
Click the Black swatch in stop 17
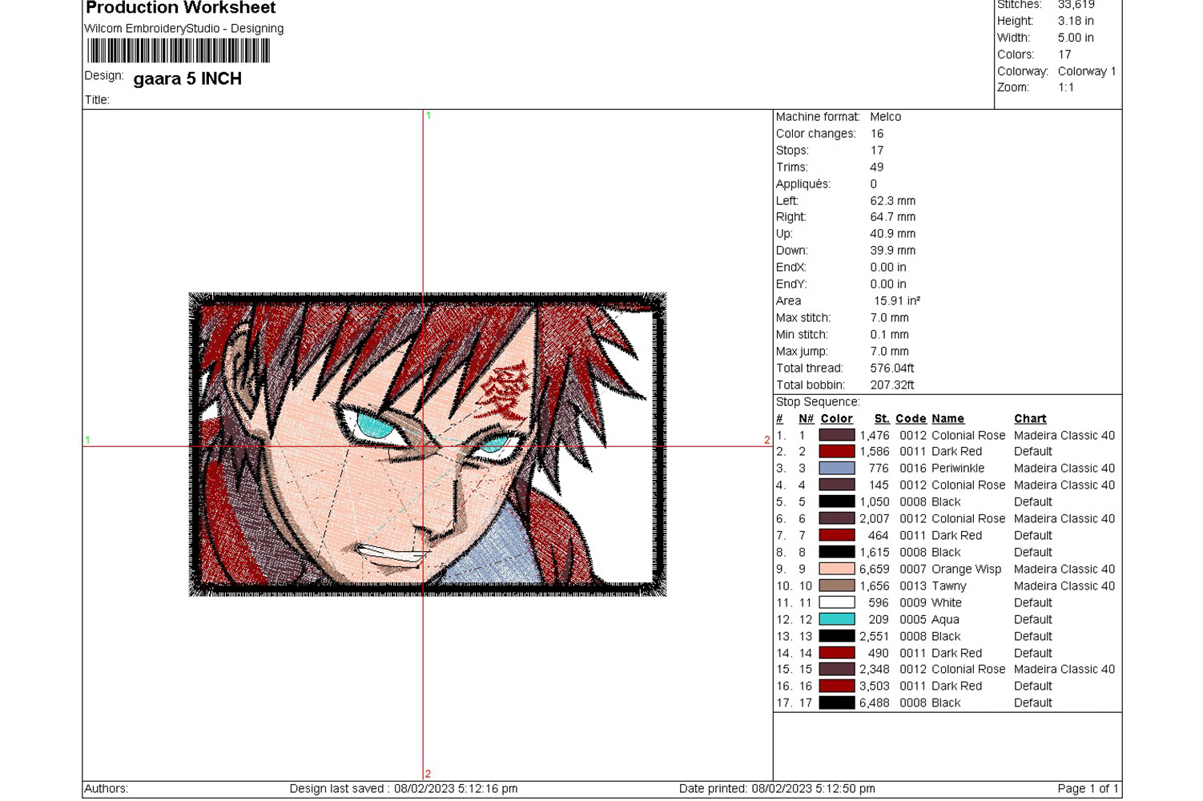tap(837, 703)
